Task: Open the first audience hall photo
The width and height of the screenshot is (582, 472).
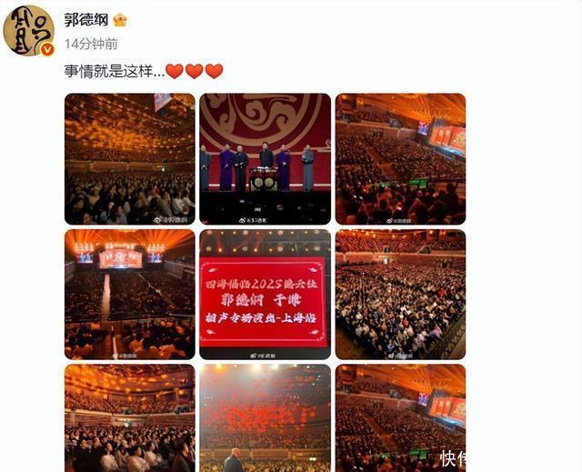Action: coord(129,159)
